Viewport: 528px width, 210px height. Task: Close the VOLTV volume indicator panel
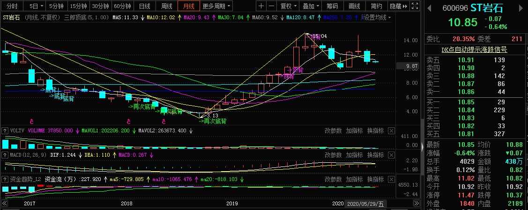coord(392,130)
